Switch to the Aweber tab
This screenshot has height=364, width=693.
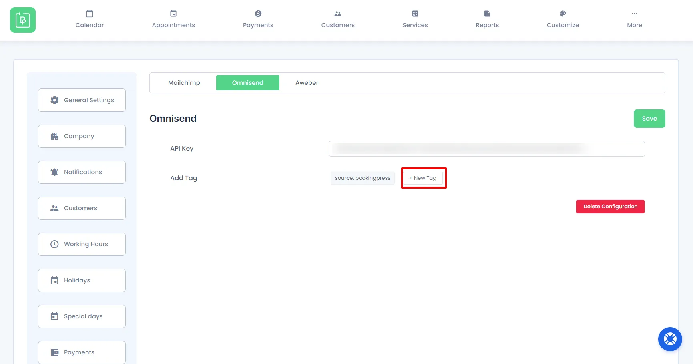307,83
